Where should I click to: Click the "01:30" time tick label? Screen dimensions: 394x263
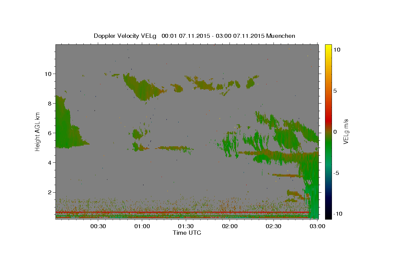[x=186, y=226]
